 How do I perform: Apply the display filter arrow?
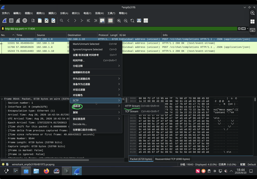(x=243, y=29)
